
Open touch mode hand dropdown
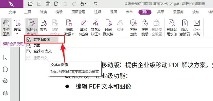[83, 4]
